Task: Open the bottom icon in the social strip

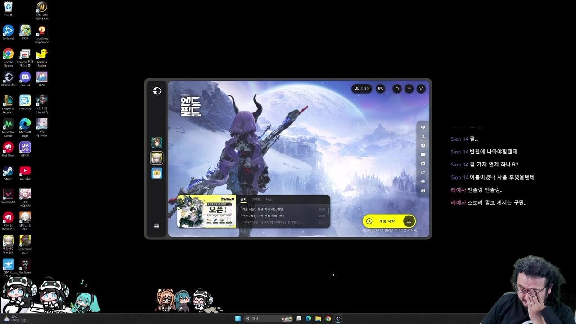Action: tap(423, 190)
